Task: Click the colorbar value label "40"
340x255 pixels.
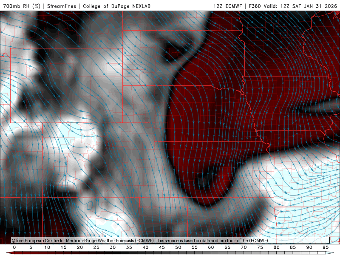Action: [x=145, y=247]
